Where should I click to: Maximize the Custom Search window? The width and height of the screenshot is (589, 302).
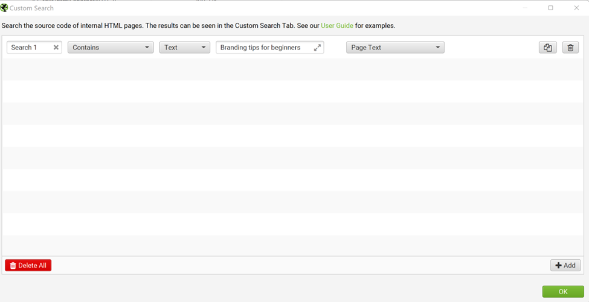pyautogui.click(x=550, y=8)
